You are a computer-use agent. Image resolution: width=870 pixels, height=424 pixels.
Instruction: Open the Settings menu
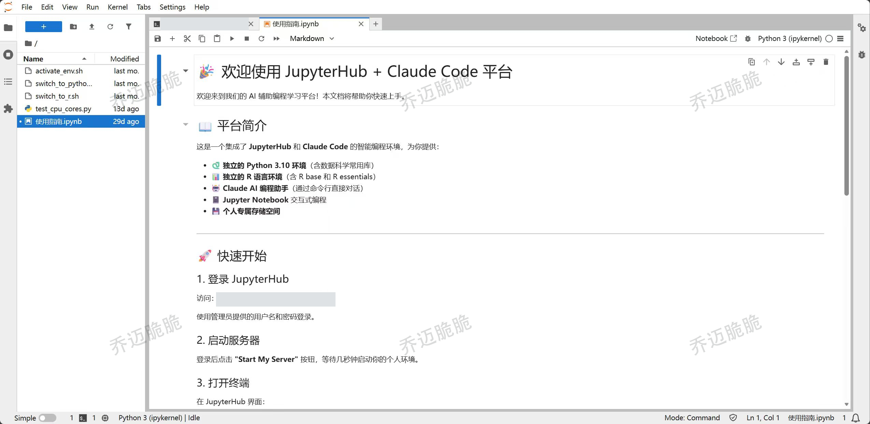point(172,7)
